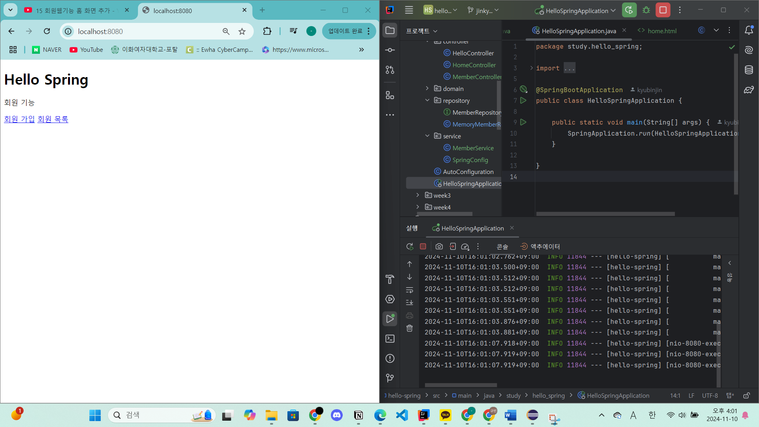Click the 회원 목록 link

click(53, 119)
